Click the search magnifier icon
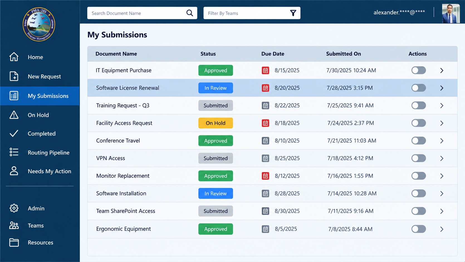This screenshot has height=262, width=465. [190, 13]
